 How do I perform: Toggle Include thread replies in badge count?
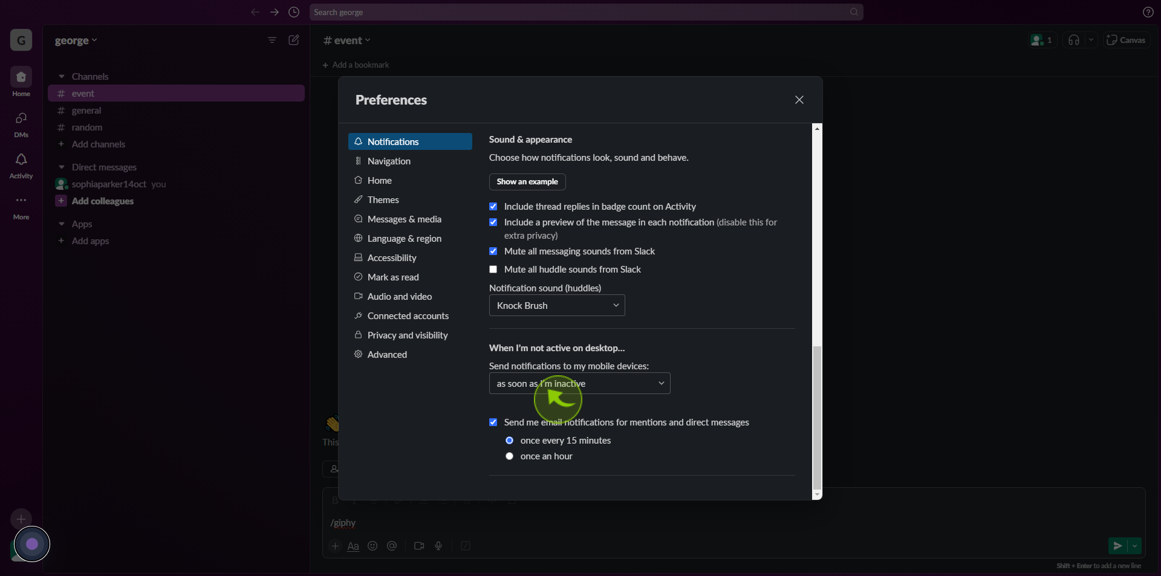tap(493, 207)
